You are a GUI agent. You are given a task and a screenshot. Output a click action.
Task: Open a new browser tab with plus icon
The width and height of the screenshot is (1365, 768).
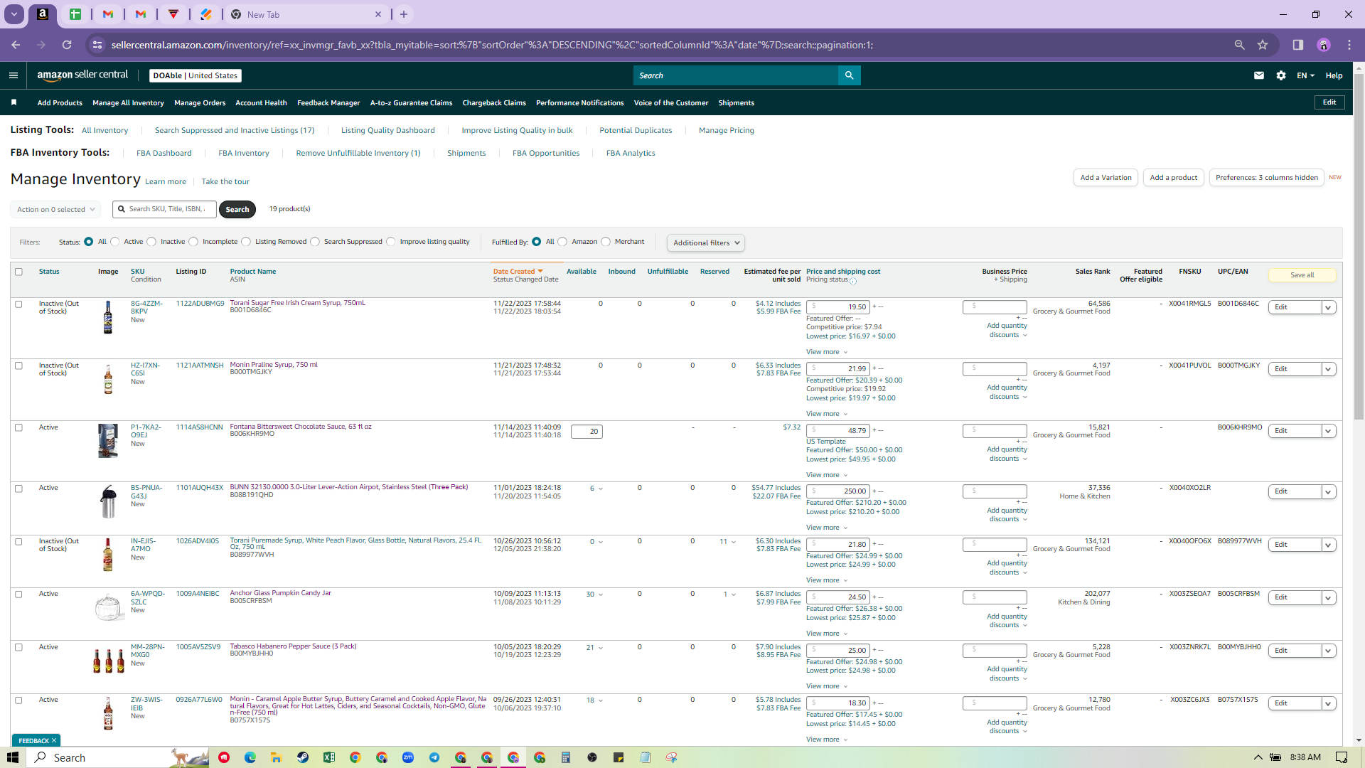pyautogui.click(x=404, y=14)
